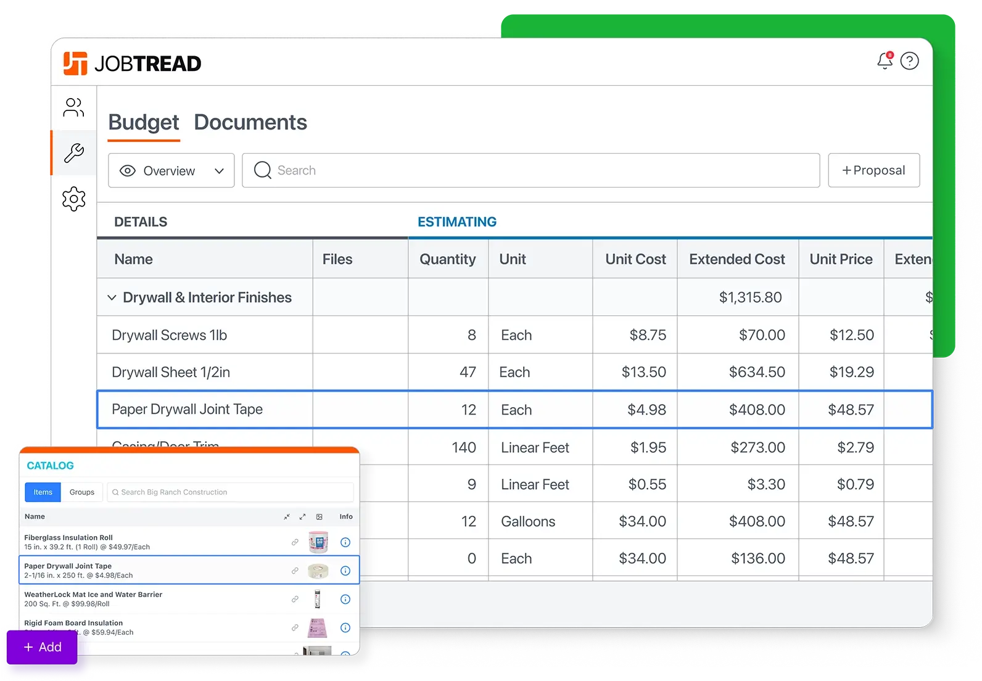Click the $4.98 unit cost cell
Viewport: 982px width, 681px height.
coord(646,410)
